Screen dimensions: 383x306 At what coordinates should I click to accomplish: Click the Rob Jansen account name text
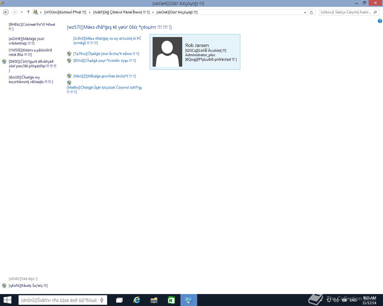(x=197, y=45)
